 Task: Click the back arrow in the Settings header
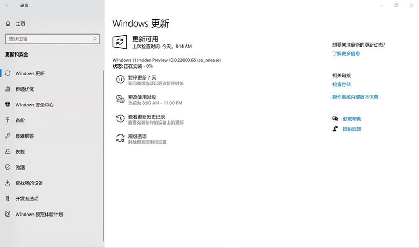click(x=7, y=5)
